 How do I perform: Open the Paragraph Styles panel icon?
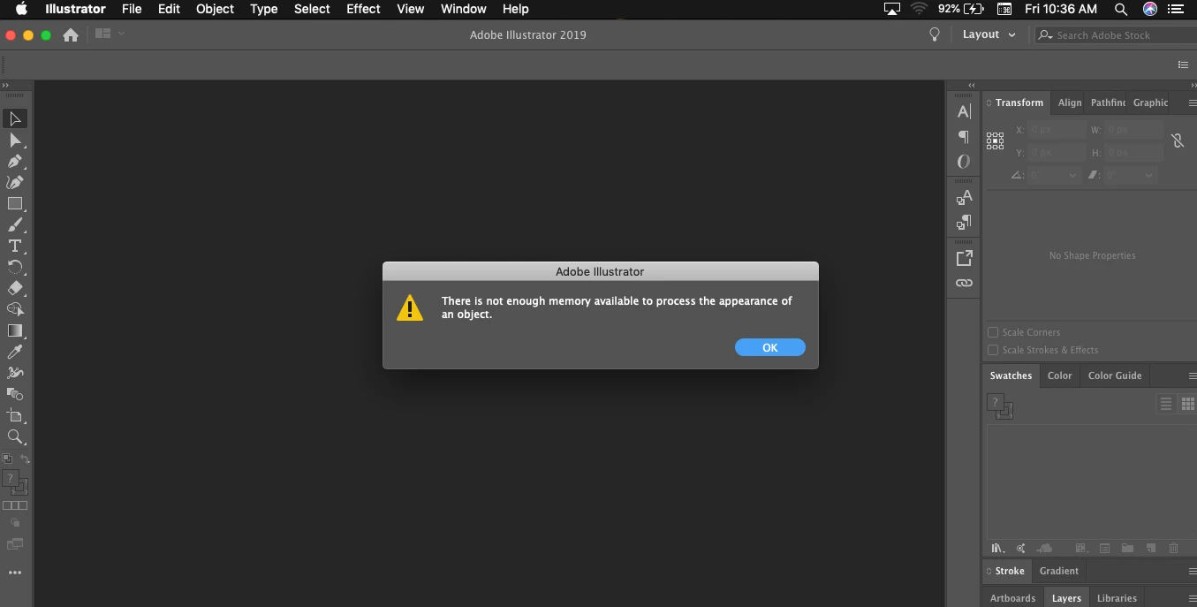pyautogui.click(x=964, y=222)
